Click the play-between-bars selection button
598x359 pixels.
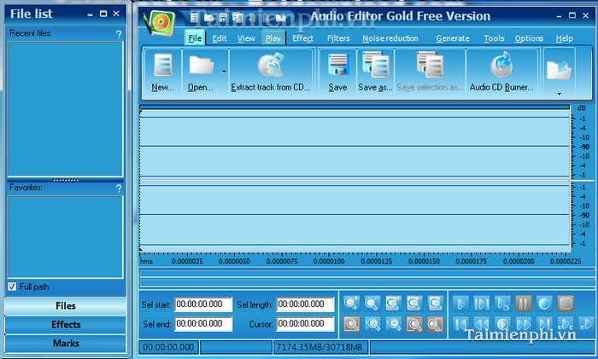(x=481, y=304)
